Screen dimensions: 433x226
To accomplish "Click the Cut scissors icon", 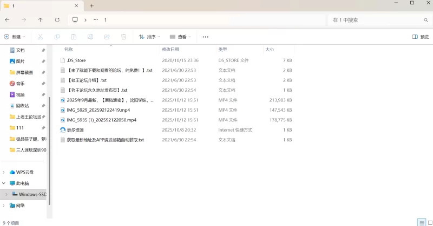I will 40,37.
